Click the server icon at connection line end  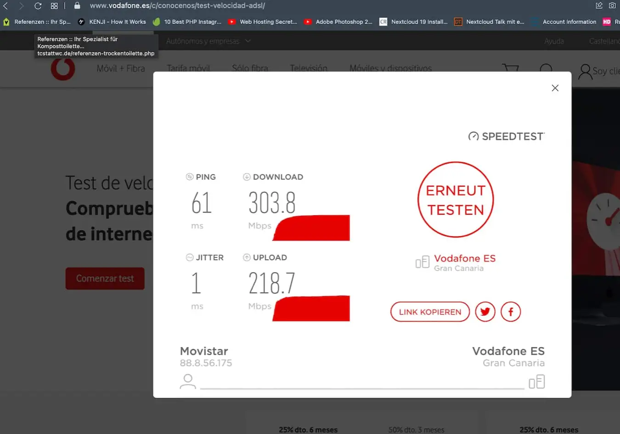click(x=537, y=382)
